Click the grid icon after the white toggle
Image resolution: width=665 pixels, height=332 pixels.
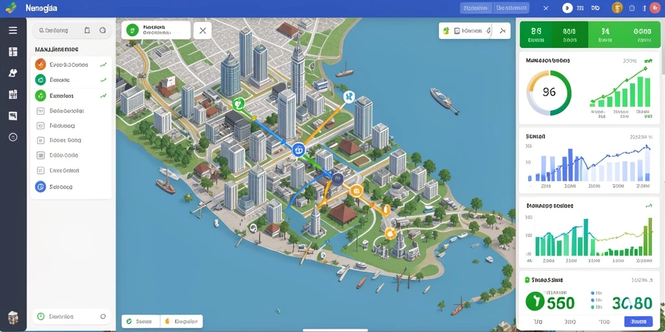[x=581, y=8]
